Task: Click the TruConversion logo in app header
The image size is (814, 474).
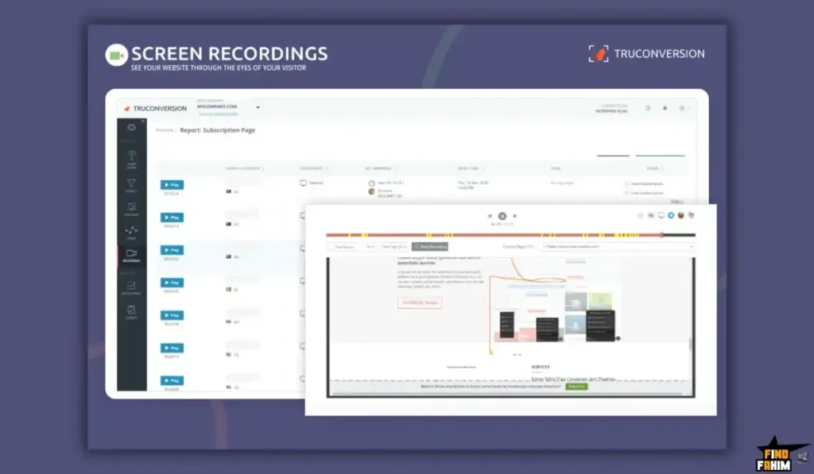Action: click(x=156, y=108)
